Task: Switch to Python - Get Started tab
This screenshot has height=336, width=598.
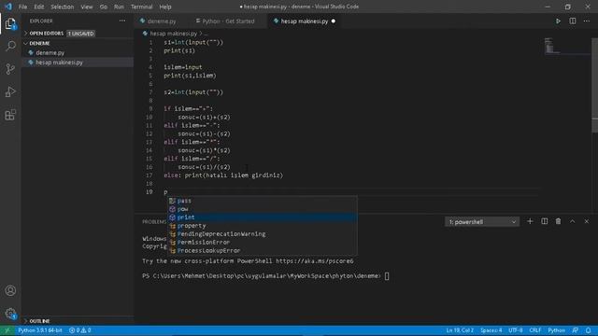Action: pyautogui.click(x=228, y=21)
